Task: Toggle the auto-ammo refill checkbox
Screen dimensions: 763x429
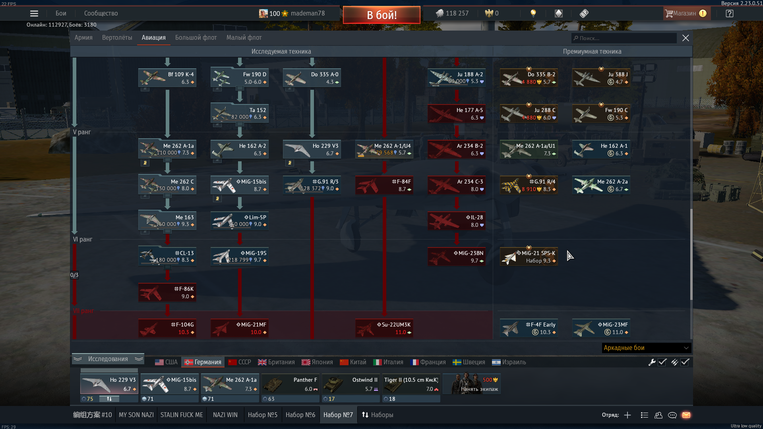Action: (x=685, y=362)
